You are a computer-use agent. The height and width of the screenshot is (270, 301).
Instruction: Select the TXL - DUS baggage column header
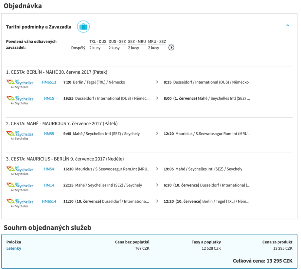click(x=98, y=42)
